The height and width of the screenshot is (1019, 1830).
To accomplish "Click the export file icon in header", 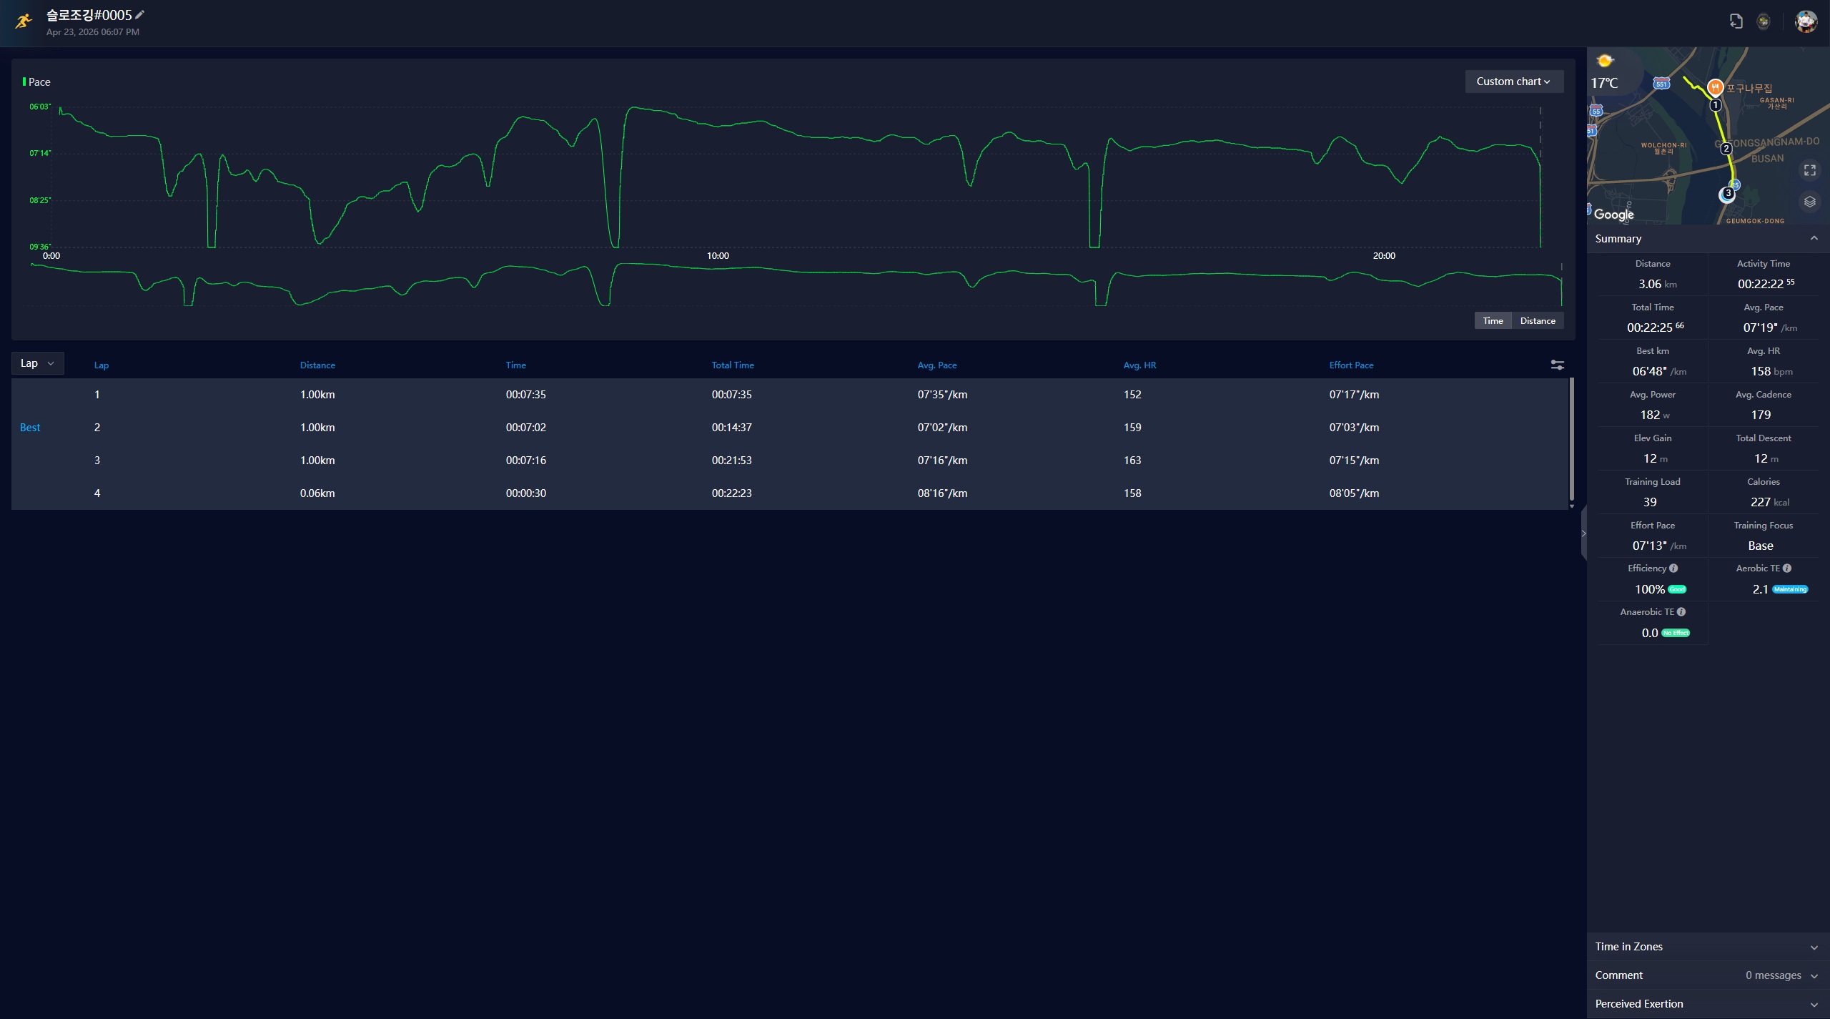I will pos(1736,21).
